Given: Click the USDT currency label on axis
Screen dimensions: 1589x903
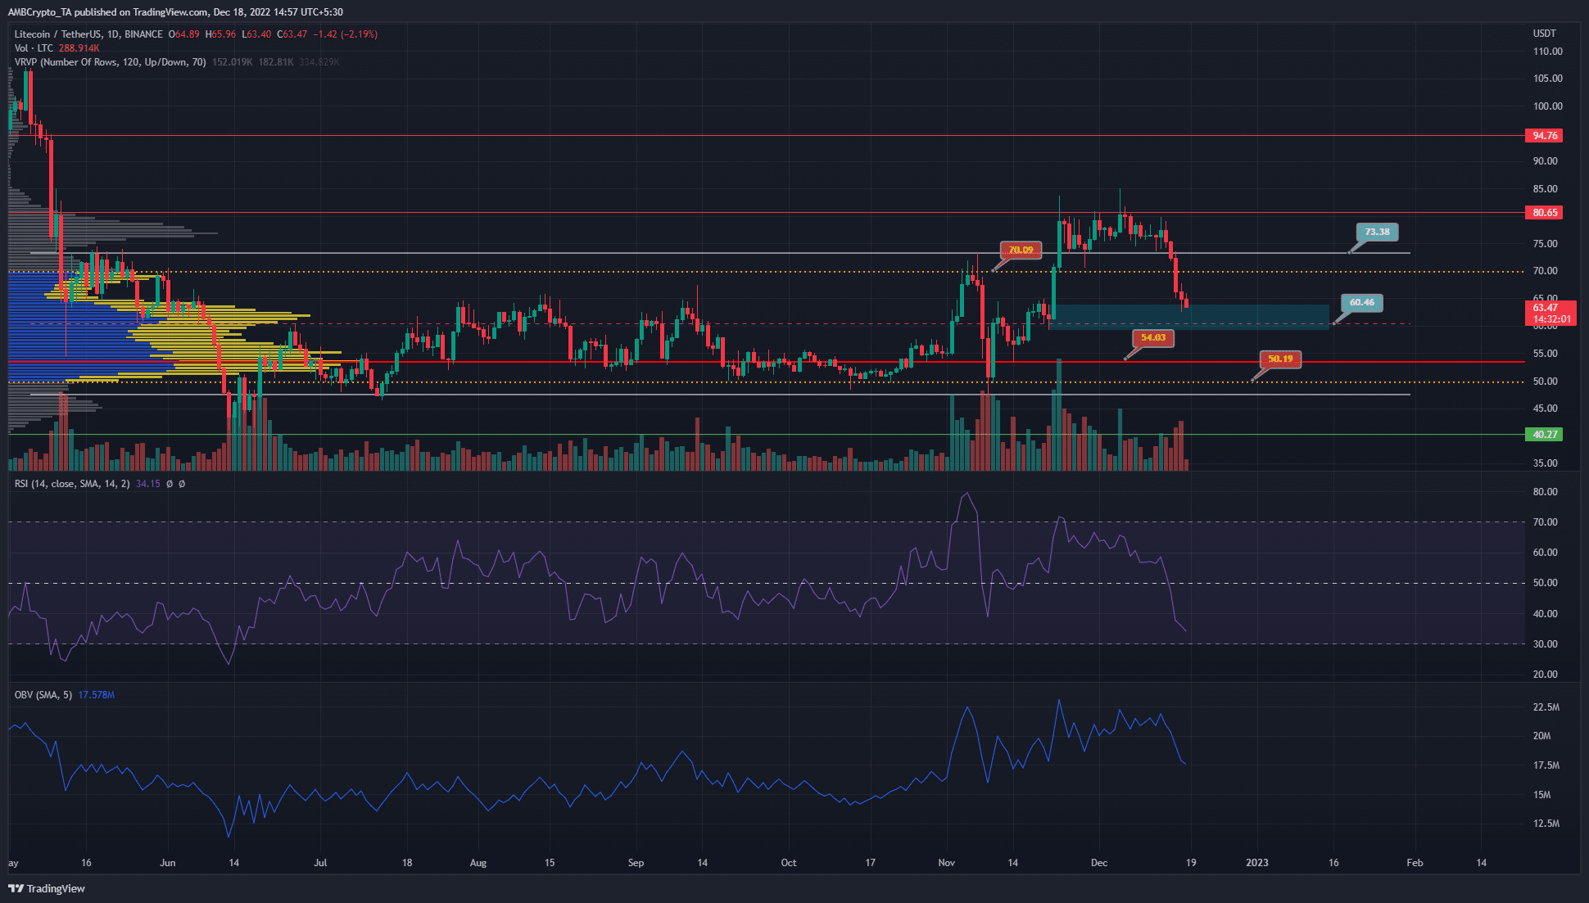Looking at the screenshot, I should click(1544, 34).
